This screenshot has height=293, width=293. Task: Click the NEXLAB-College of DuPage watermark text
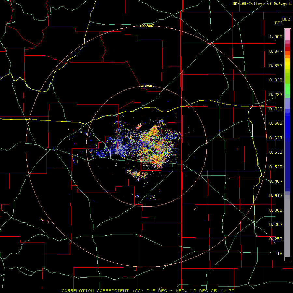(262, 4)
